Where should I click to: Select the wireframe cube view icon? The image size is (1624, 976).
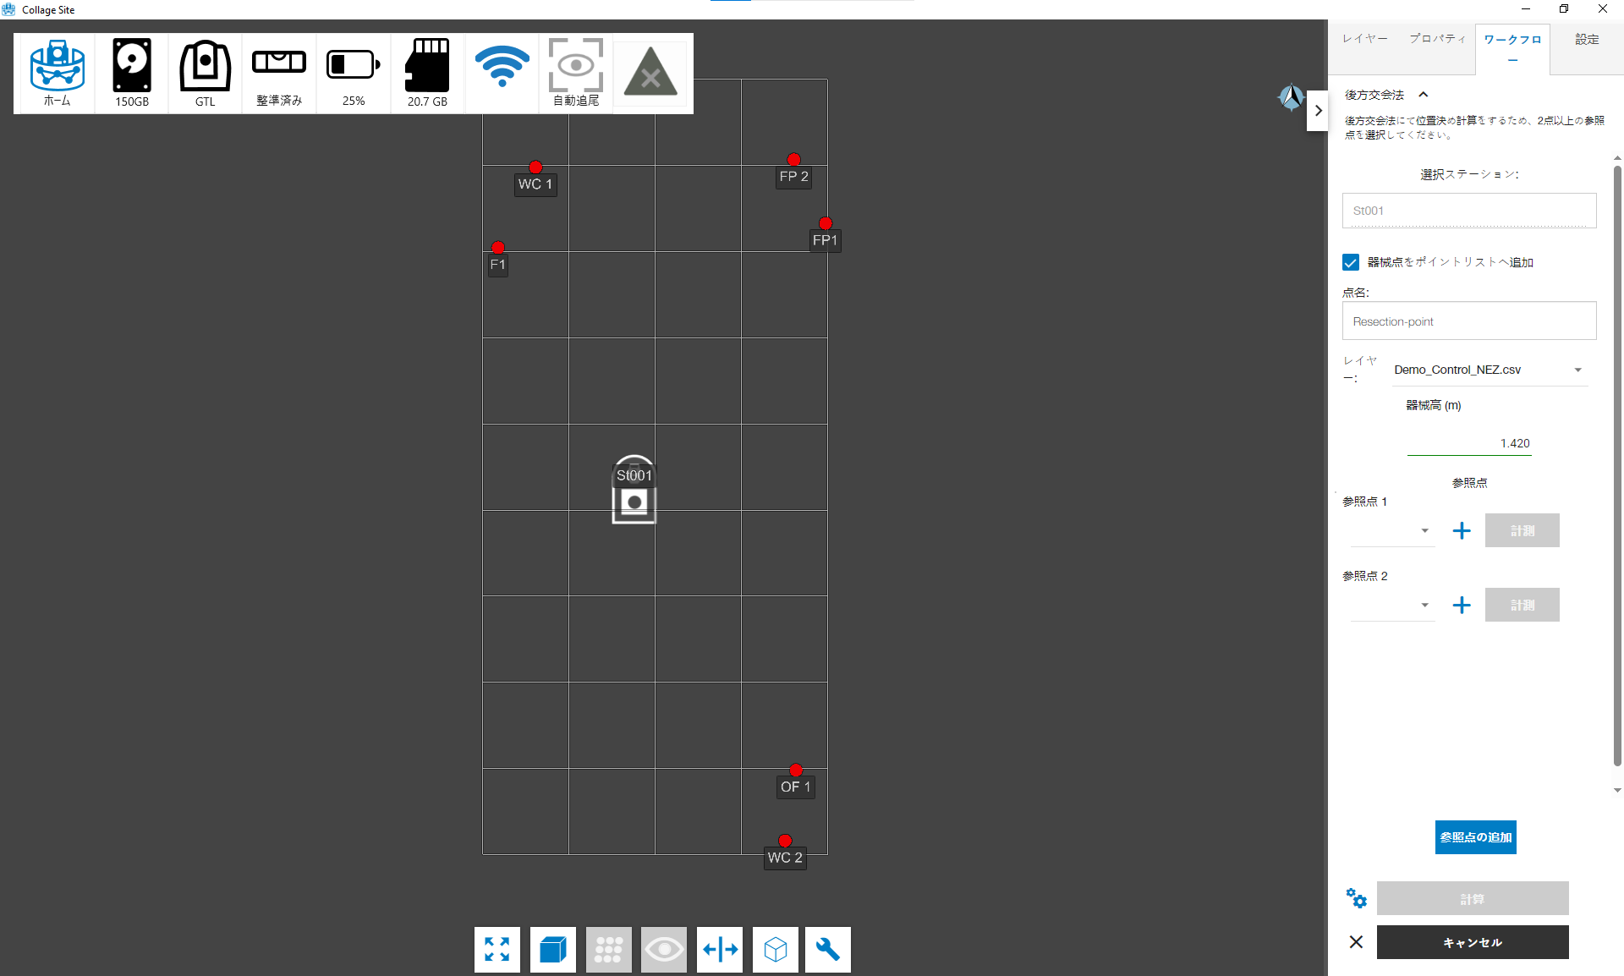click(776, 949)
